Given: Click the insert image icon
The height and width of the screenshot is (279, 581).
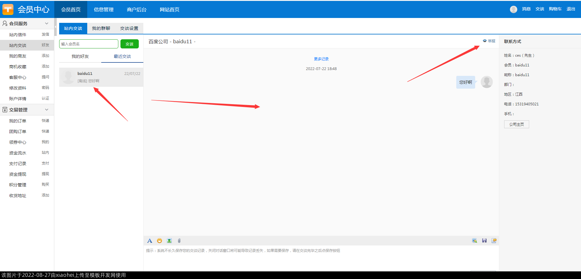Looking at the screenshot, I should tap(169, 241).
